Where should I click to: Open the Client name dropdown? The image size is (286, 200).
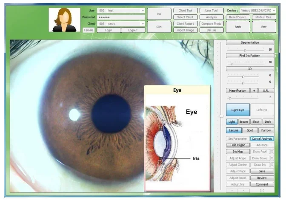143,24
